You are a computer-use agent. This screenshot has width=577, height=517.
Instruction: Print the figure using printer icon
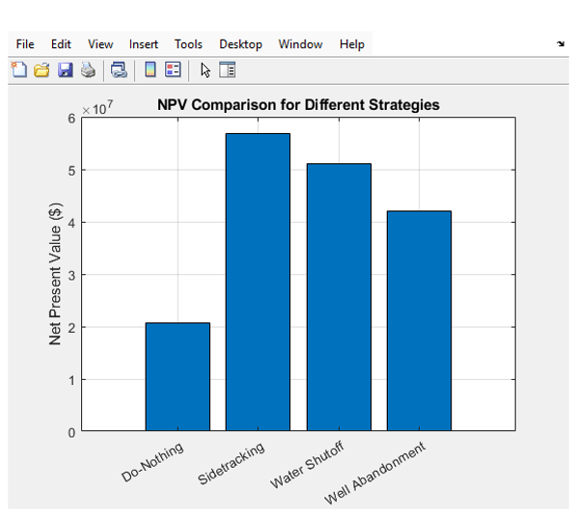pyautogui.click(x=88, y=69)
